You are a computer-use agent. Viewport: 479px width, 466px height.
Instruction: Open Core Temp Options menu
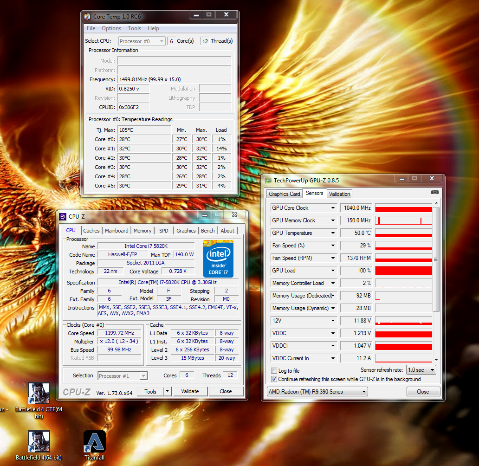pyautogui.click(x=111, y=28)
